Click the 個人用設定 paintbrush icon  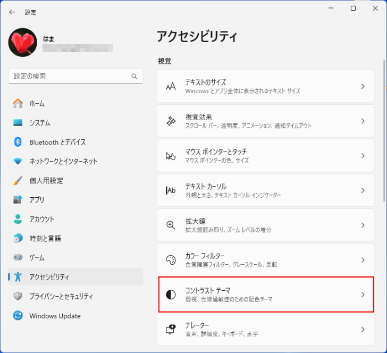tap(18, 181)
